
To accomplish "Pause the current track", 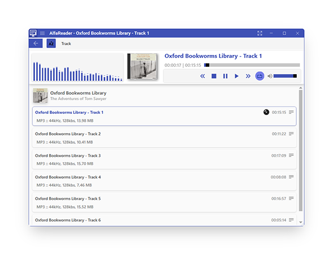I will [226, 76].
